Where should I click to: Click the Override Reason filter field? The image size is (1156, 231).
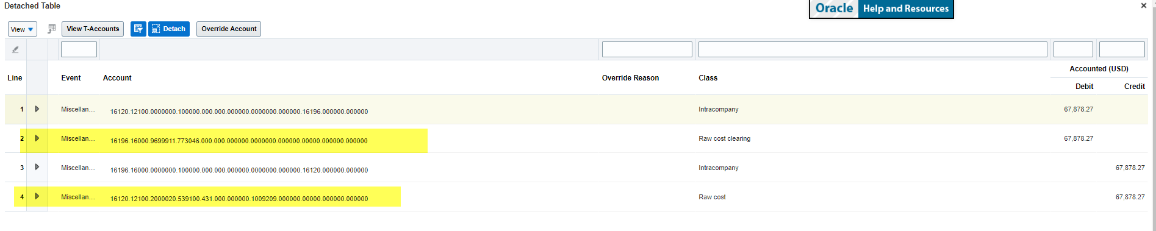click(x=647, y=49)
